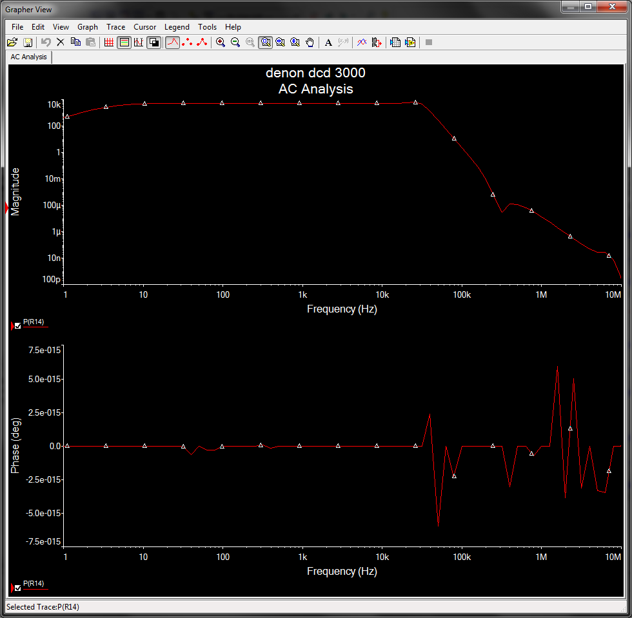
Task: Click the P(R14) legend label below magnitude plot
Action: click(x=34, y=322)
